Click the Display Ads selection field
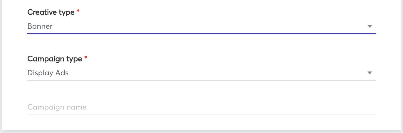Image resolution: width=403 pixels, height=133 pixels. 201,73
